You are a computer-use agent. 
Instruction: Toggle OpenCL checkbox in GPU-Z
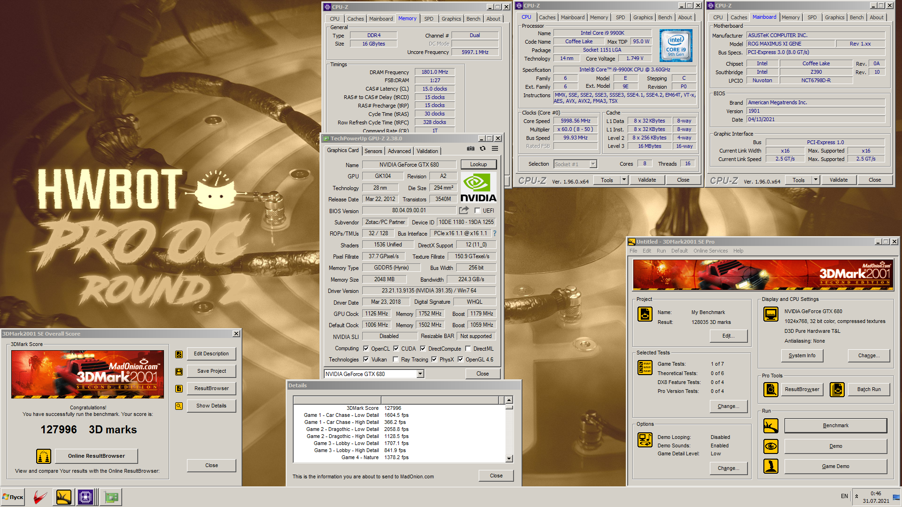click(x=366, y=348)
